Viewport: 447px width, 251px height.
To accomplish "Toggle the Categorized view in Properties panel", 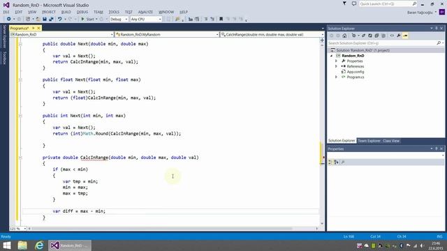I will click(330, 162).
